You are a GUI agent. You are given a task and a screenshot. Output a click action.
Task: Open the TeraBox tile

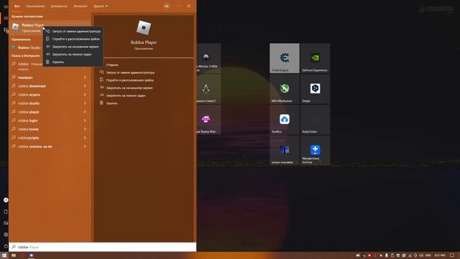click(285, 119)
